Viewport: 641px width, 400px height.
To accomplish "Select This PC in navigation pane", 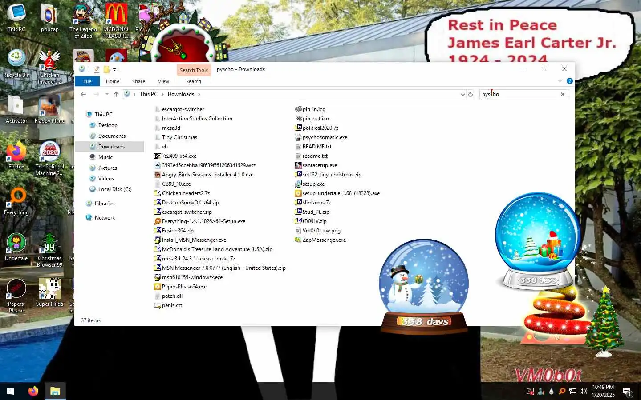I will point(103,115).
